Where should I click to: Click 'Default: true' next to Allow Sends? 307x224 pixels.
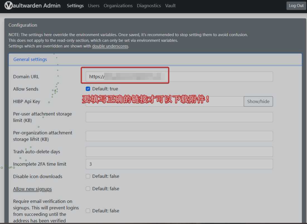point(105,89)
